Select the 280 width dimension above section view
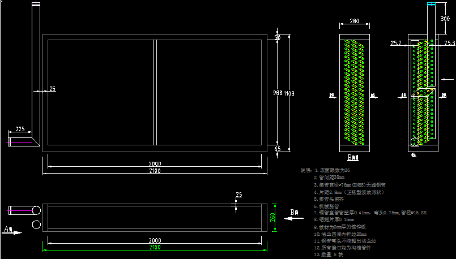This screenshot has width=456, height=259. tap(354, 21)
